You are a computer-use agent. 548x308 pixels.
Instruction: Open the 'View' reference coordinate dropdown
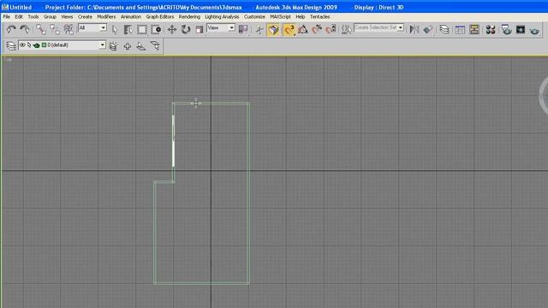tap(221, 28)
